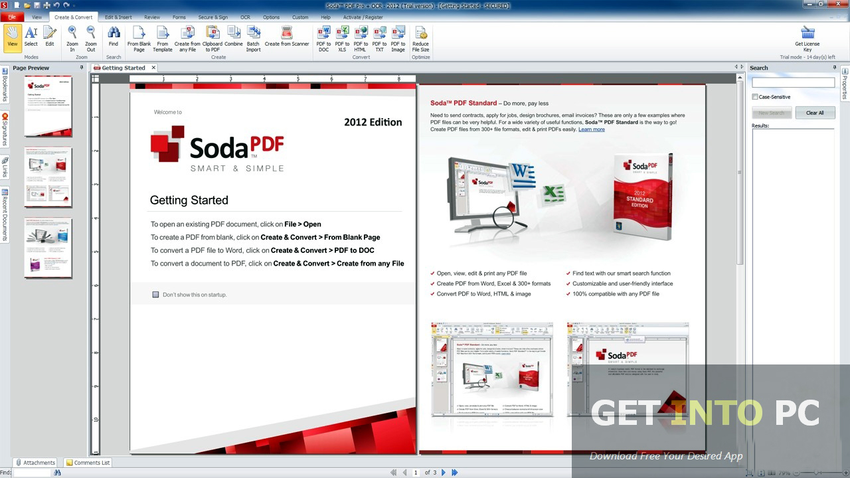The image size is (850, 478).
Task: Click Create from Scanner
Action: tap(287, 37)
